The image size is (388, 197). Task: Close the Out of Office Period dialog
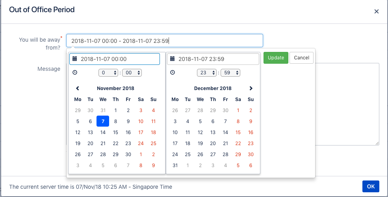(376, 11)
